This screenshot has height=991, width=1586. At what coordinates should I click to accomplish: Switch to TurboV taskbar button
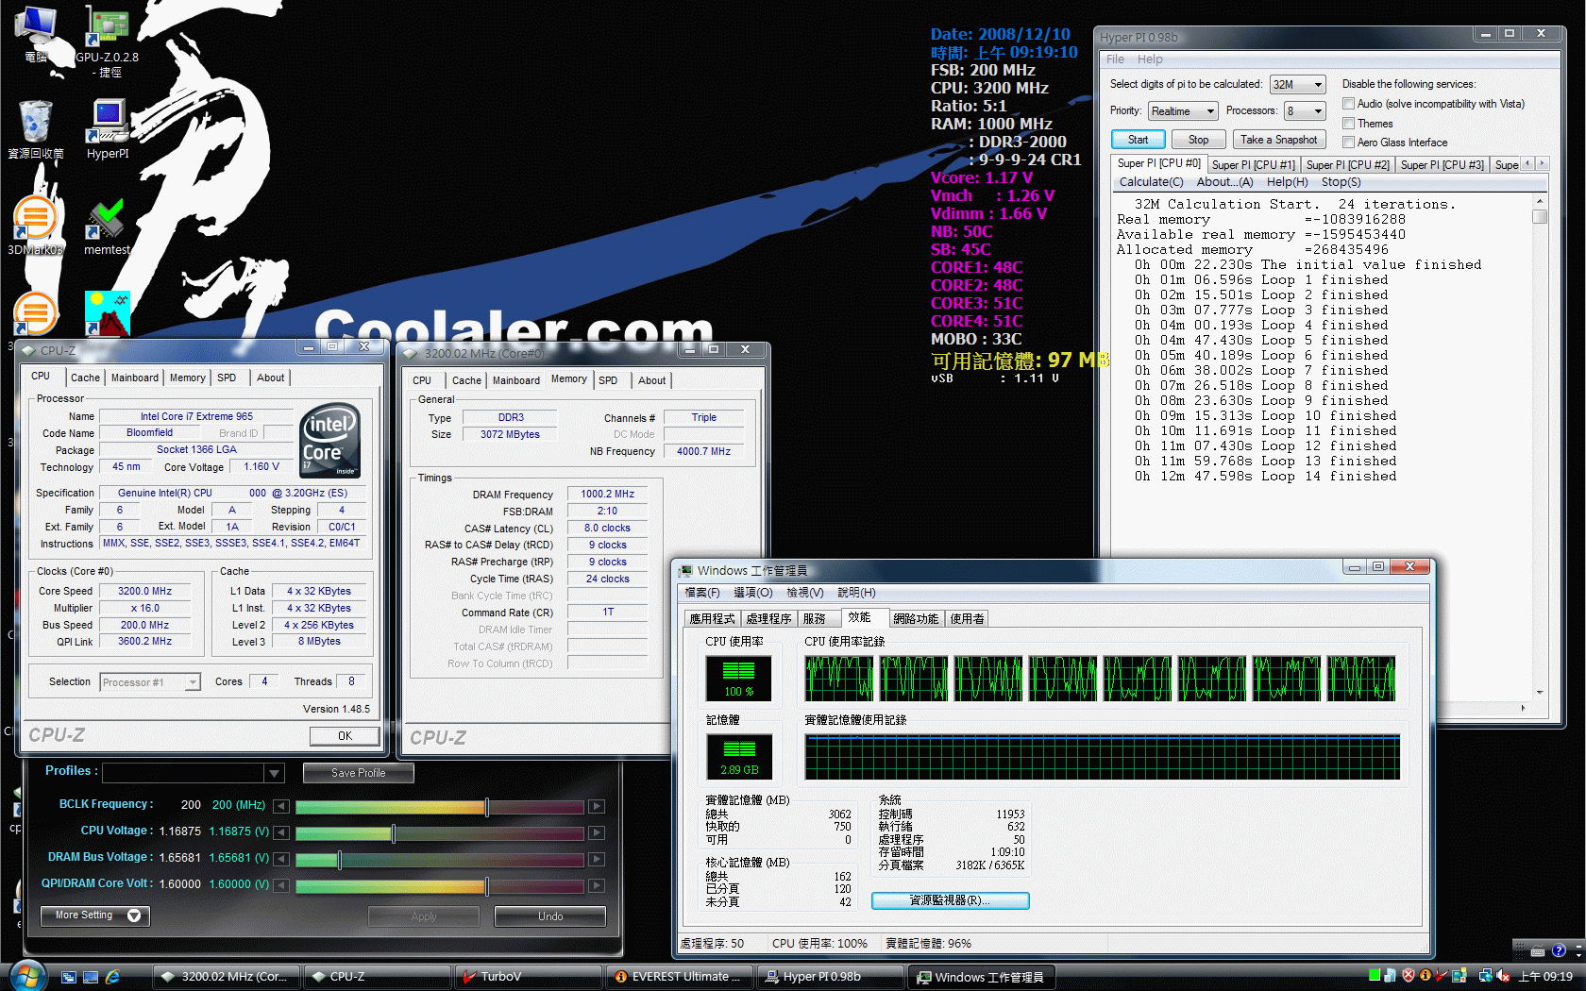pyautogui.click(x=529, y=977)
